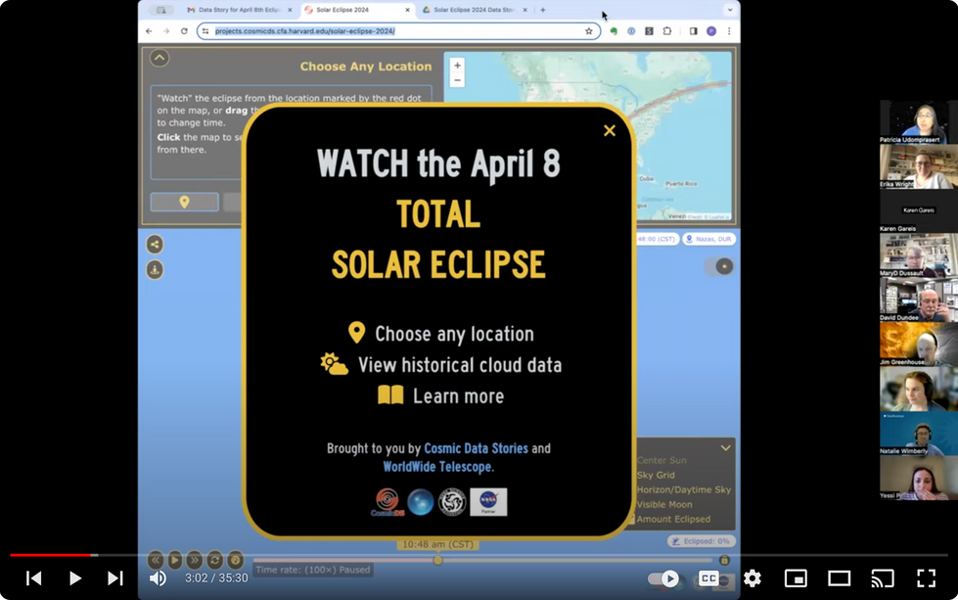Click the sun-cloud icon beside View historical cloud data
This screenshot has height=600, width=958.
point(335,364)
